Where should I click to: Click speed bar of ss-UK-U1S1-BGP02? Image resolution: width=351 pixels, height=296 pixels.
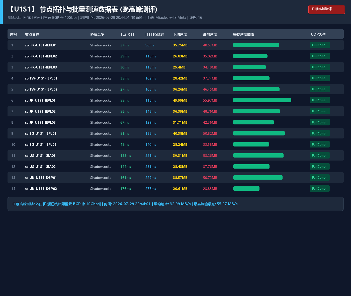(x=246, y=189)
